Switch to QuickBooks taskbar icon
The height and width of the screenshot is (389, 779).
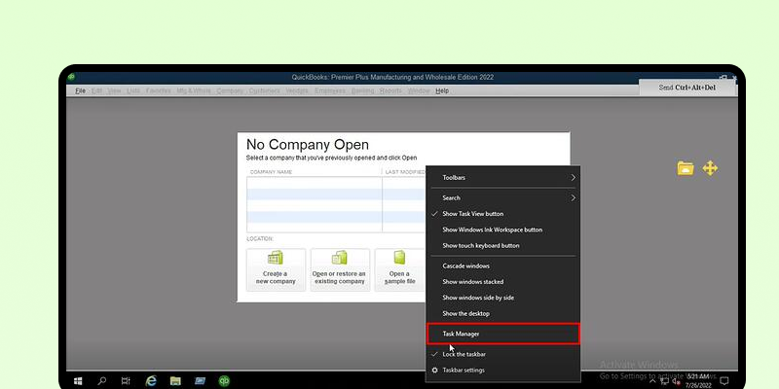coord(224,381)
